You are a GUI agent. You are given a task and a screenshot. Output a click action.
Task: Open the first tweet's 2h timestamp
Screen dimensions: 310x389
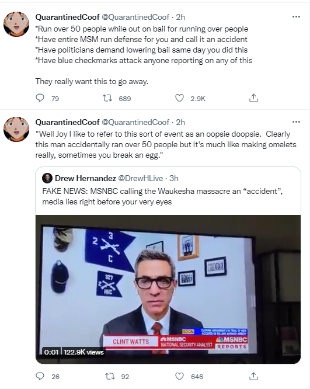(x=180, y=17)
